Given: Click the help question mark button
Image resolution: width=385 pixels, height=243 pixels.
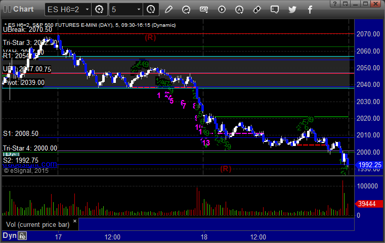Looking at the screenshot, I should click(335, 4).
